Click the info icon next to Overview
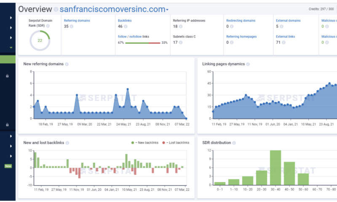 pos(56,9)
